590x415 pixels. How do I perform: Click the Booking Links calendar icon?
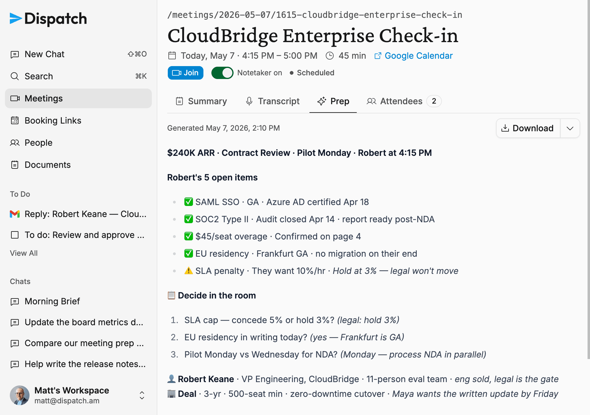click(15, 121)
